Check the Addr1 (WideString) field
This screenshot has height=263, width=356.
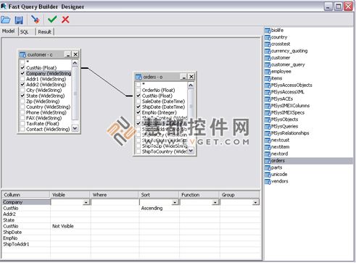click(x=22, y=79)
